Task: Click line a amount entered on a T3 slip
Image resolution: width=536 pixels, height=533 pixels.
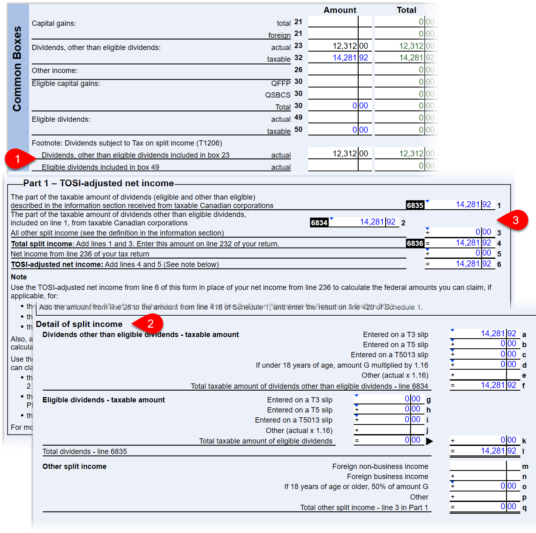Action: 485,334
